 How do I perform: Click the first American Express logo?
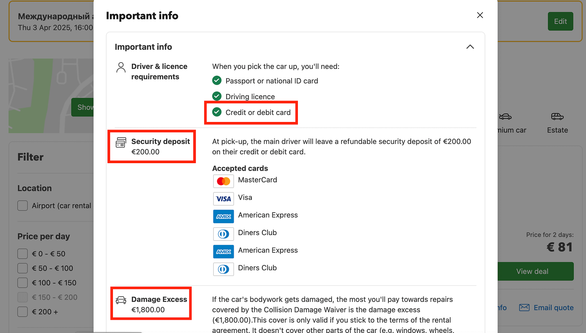point(223,217)
